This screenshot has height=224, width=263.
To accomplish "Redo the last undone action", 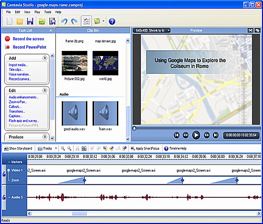I will click(75, 21).
